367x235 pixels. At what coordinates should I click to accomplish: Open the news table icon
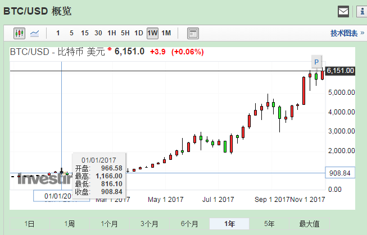coord(193,33)
